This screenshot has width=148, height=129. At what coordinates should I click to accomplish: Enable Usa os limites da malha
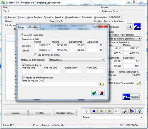tap(36, 55)
